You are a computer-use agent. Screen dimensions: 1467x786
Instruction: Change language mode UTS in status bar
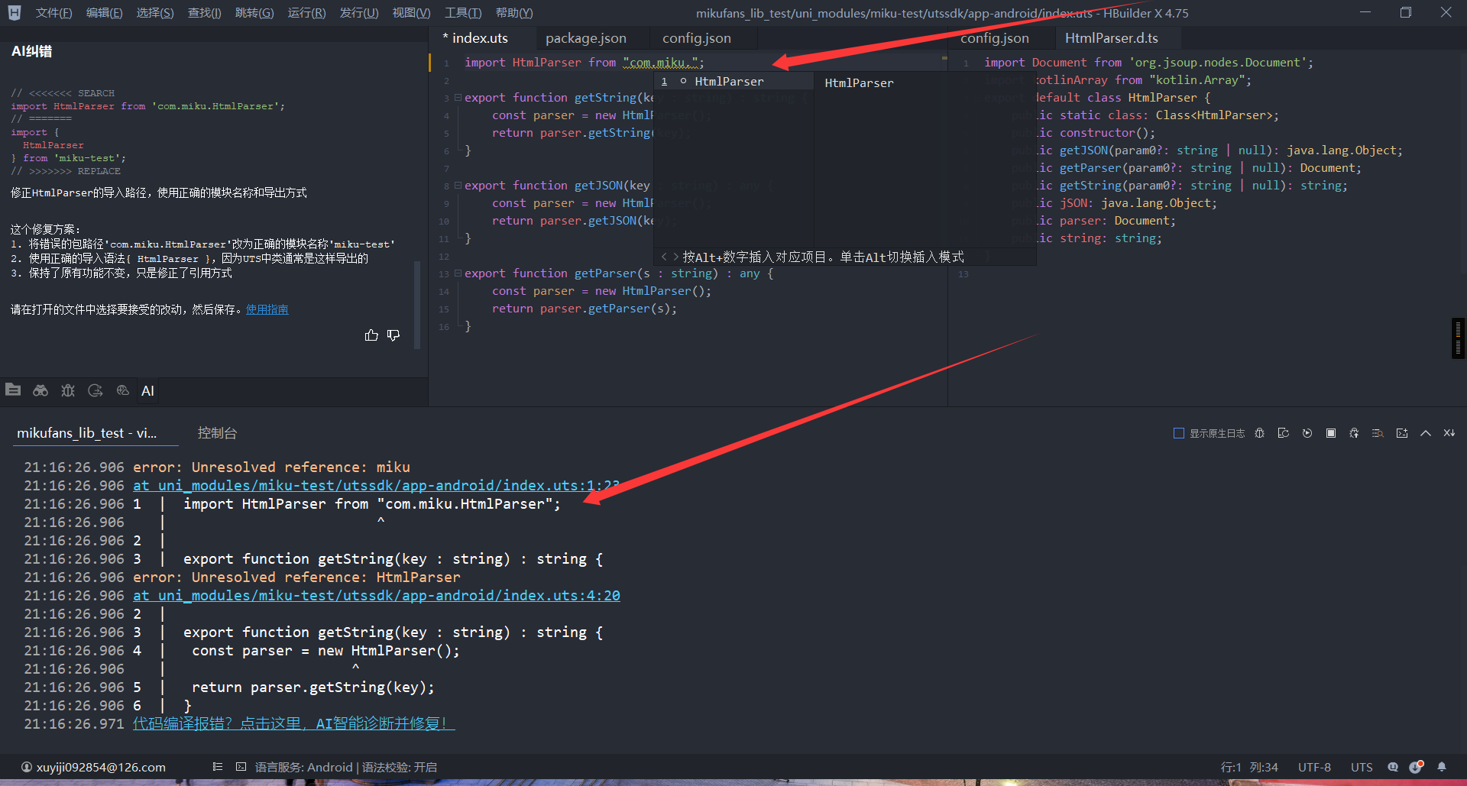(x=1362, y=767)
